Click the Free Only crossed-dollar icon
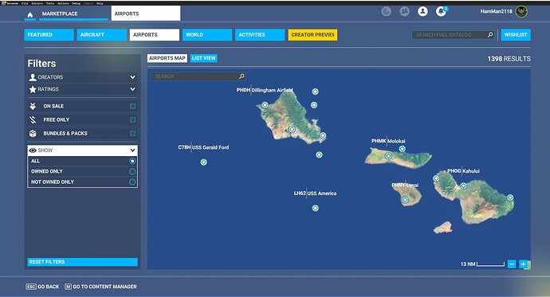 33,119
